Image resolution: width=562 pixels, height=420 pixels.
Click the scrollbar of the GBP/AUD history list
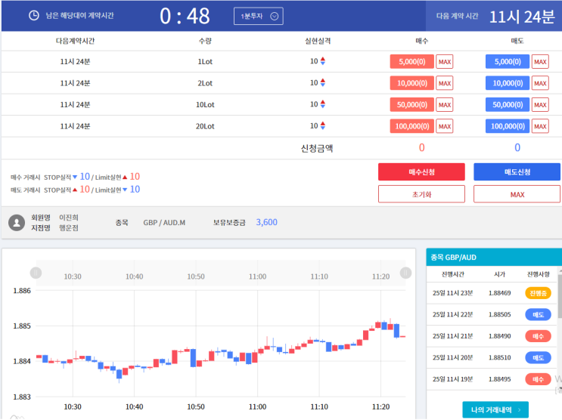pos(560,296)
